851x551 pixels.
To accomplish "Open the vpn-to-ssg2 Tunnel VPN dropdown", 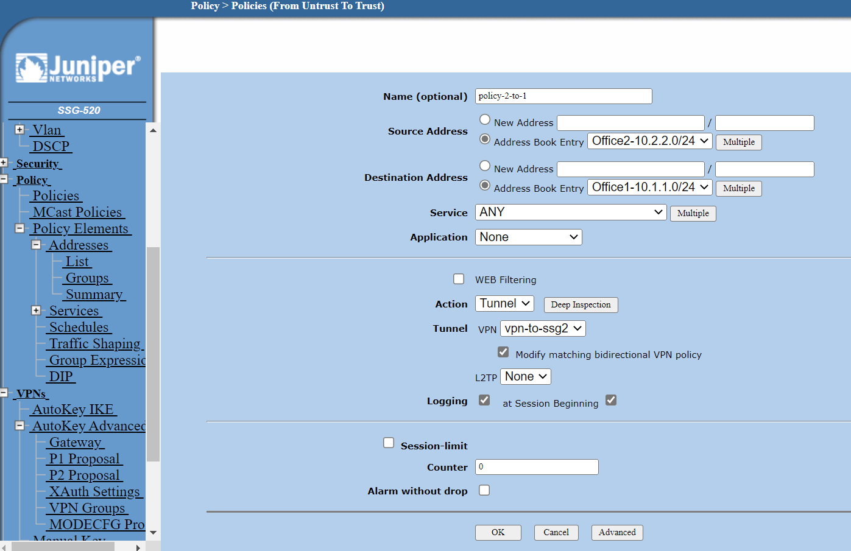I will pos(542,328).
